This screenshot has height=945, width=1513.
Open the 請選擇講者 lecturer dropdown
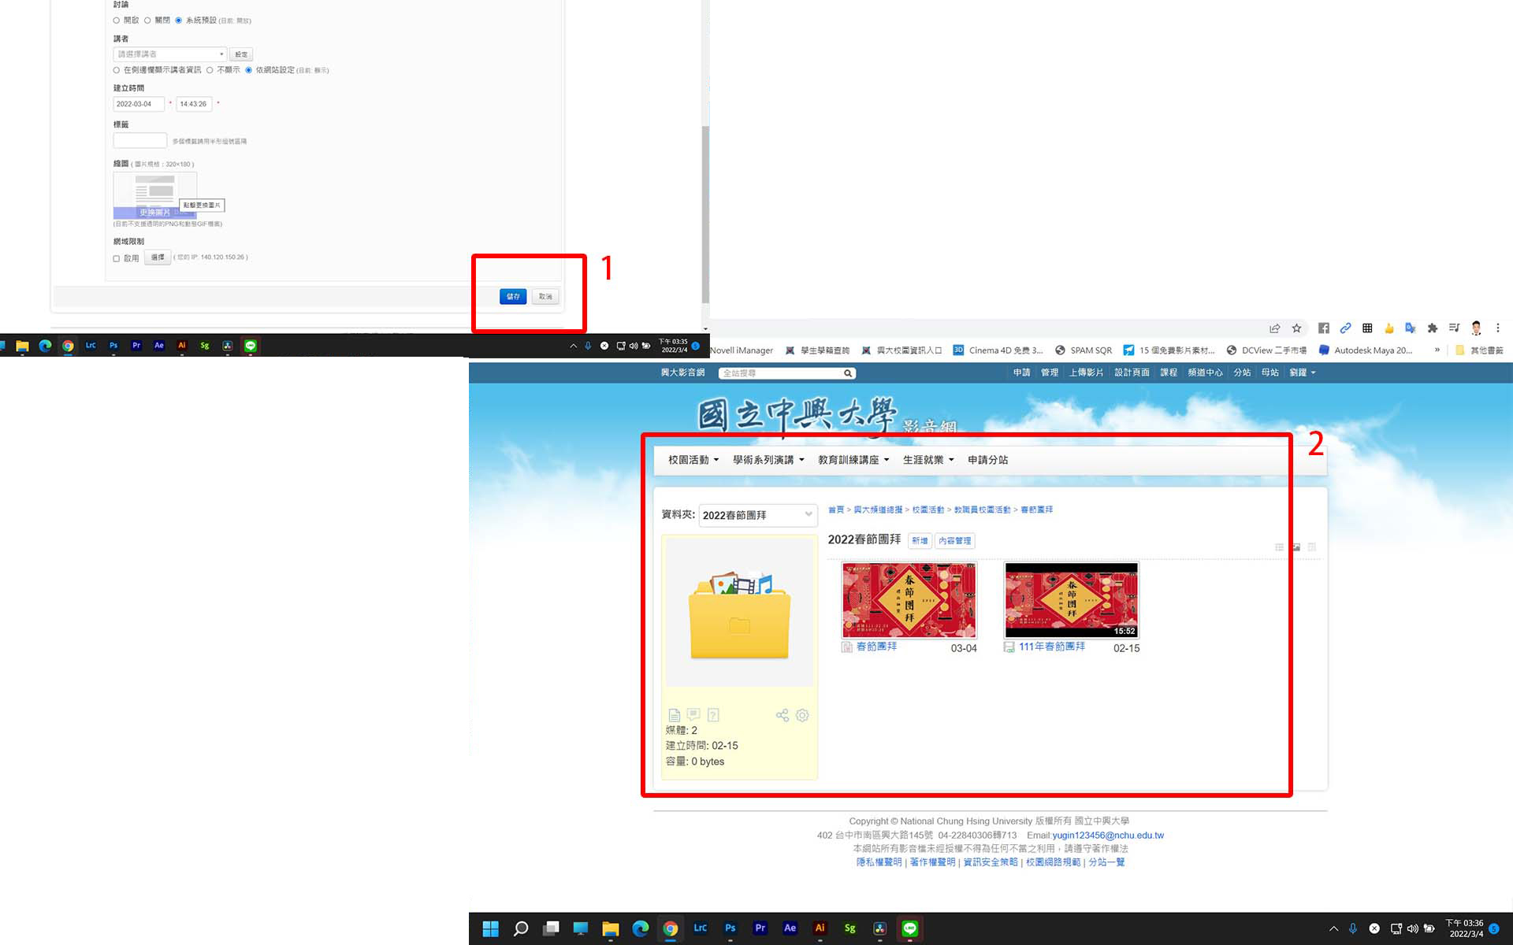tap(169, 54)
